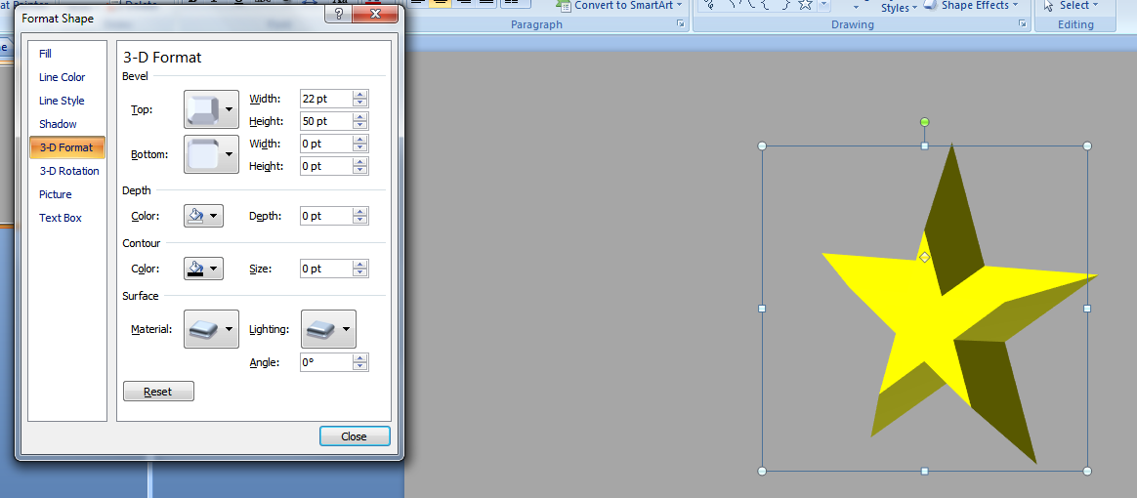Image resolution: width=1137 pixels, height=498 pixels.
Task: Click star's bottom-right corner sizing handle
Action: (1087, 472)
